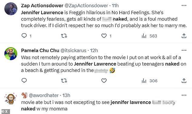Screen dimensions: 192x114
Task: Like Zap Actionsdower's tweet
Action: pyautogui.click(x=104, y=36)
